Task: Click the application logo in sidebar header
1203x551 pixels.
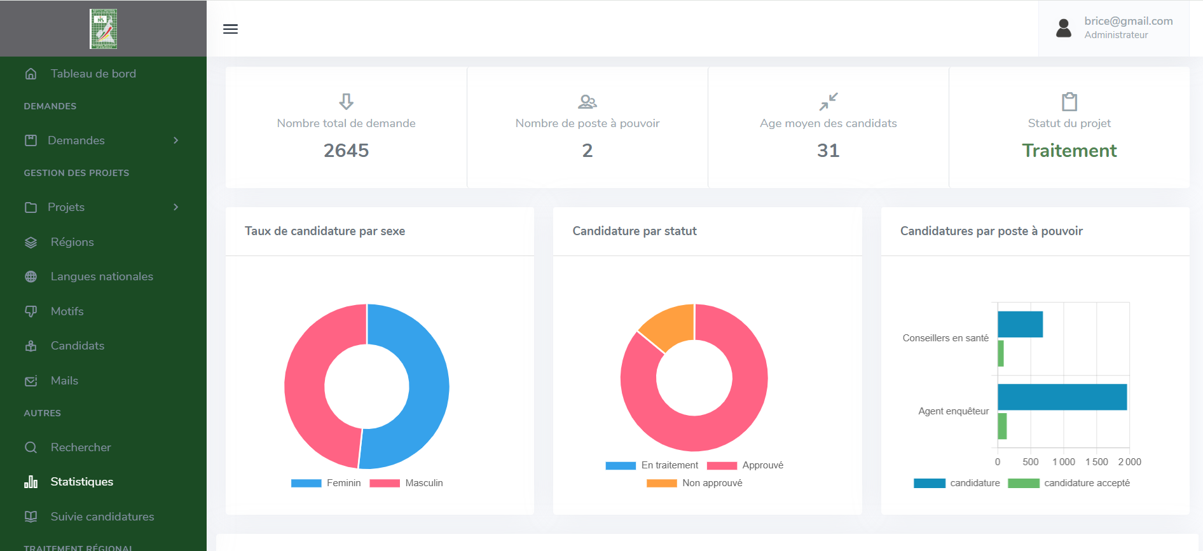Action: click(103, 29)
